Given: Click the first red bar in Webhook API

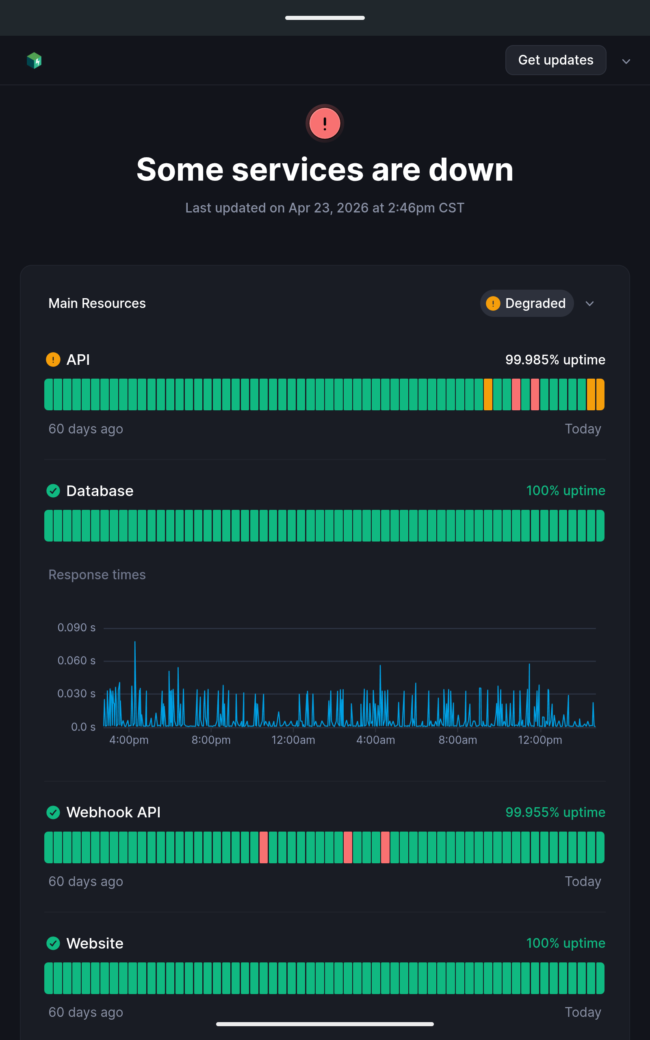Looking at the screenshot, I should coord(264,847).
